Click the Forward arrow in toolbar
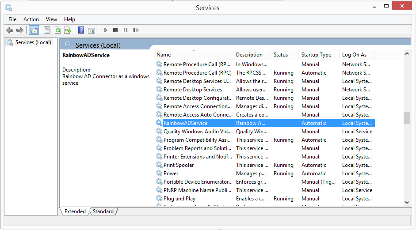The height and width of the screenshot is (230, 416). click(x=19, y=30)
